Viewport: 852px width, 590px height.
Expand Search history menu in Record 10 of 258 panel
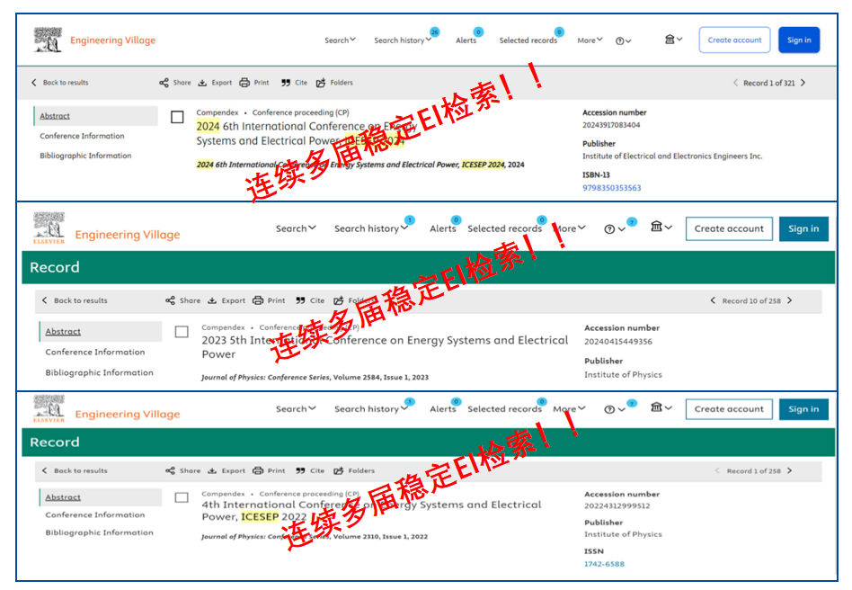[371, 228]
